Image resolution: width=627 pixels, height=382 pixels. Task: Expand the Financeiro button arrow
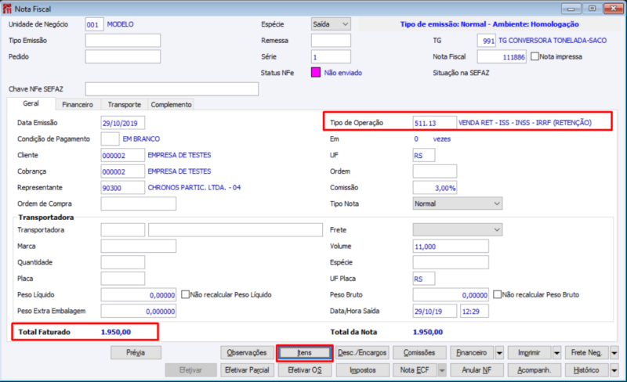tap(499, 353)
